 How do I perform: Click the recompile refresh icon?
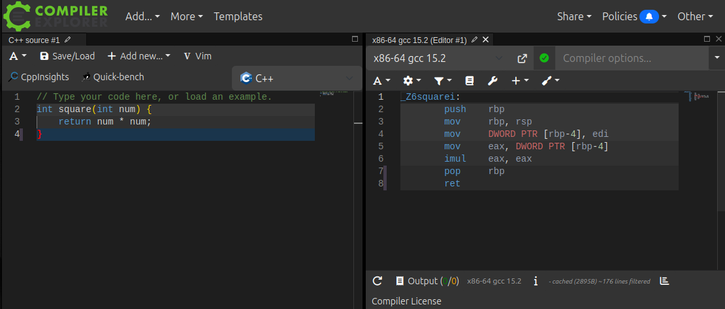[377, 281]
